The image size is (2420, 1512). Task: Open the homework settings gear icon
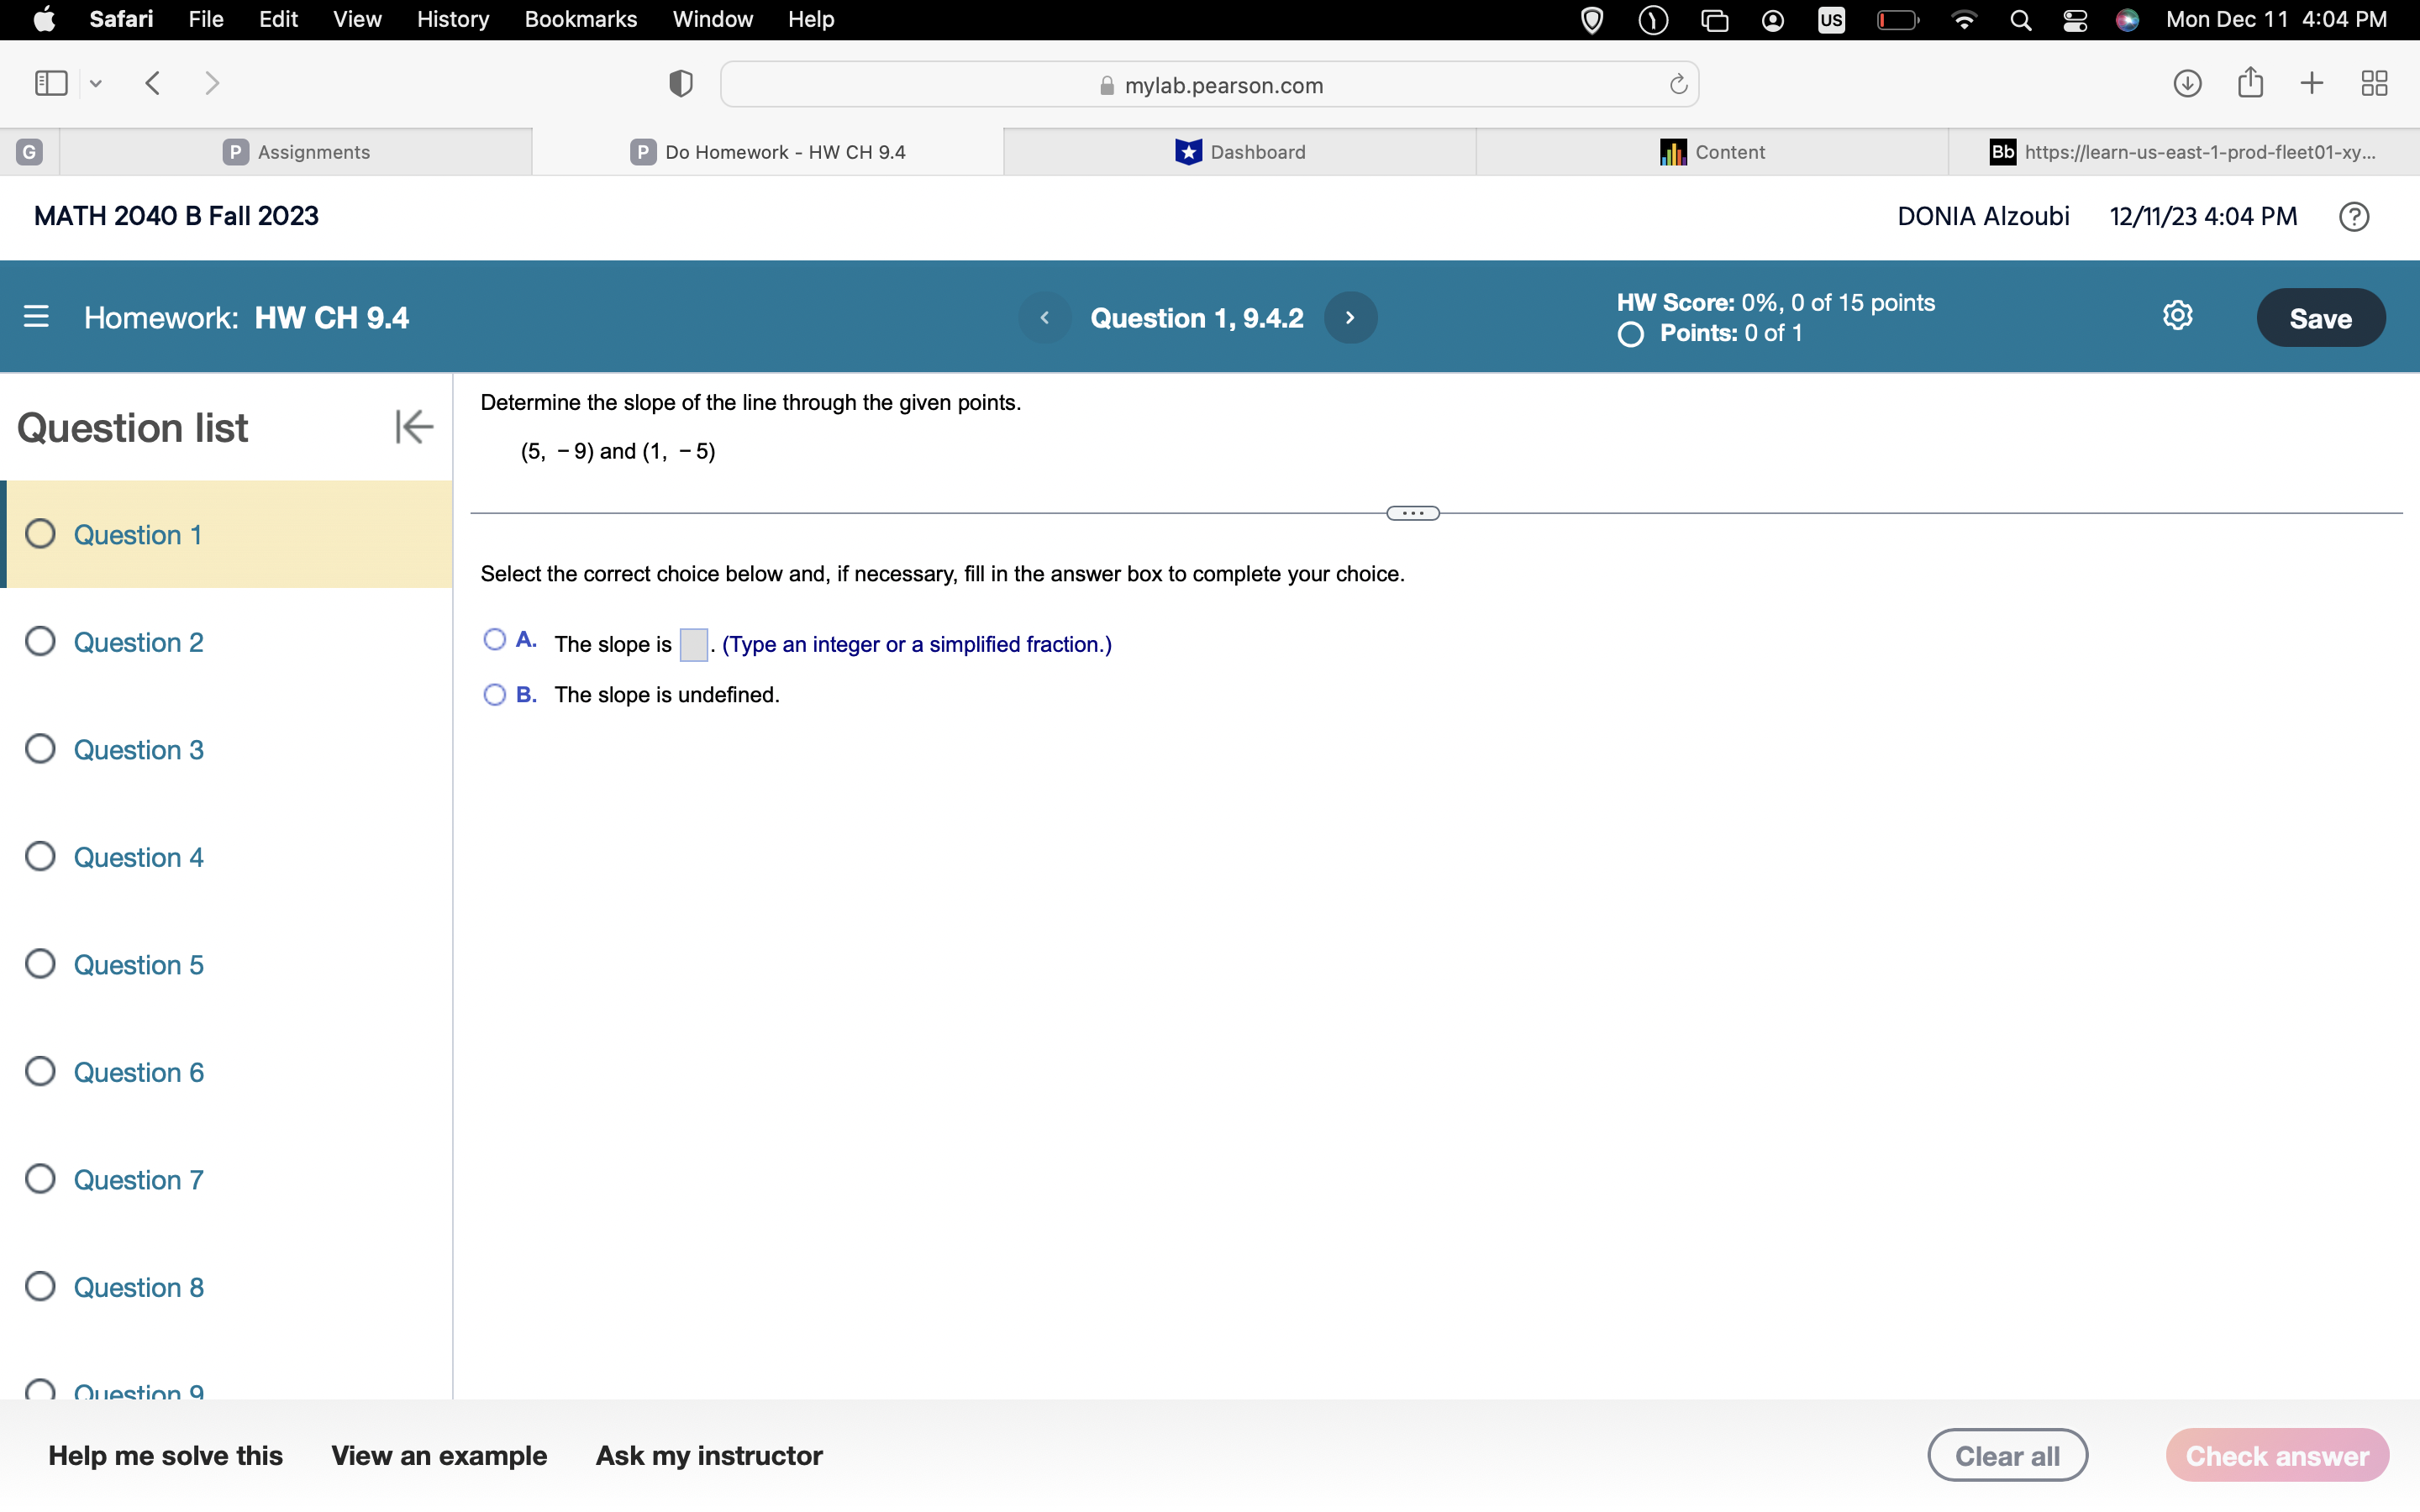coord(2177,316)
